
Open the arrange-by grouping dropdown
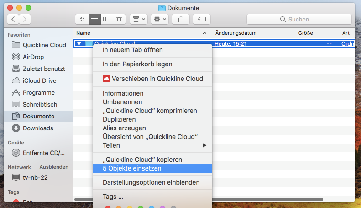click(x=139, y=19)
